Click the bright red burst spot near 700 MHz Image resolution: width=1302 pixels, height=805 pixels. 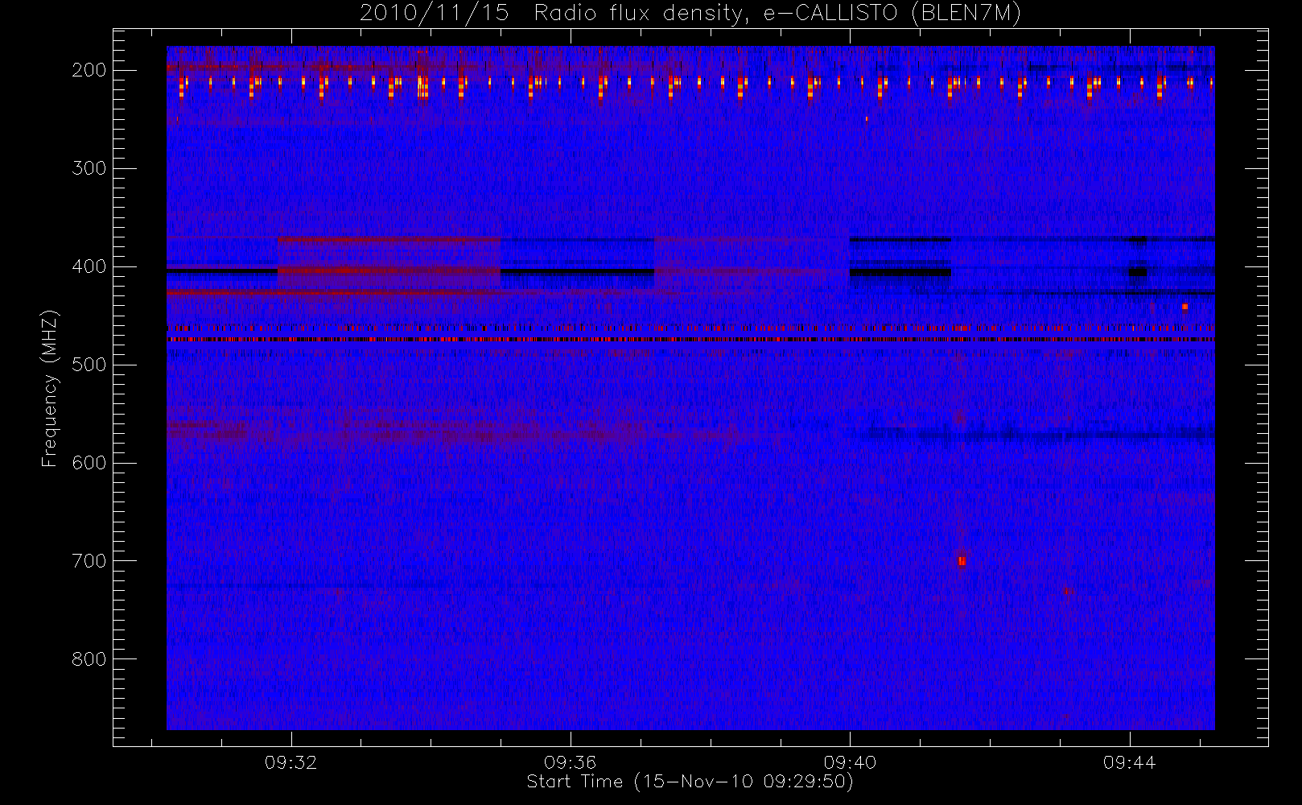tap(962, 560)
